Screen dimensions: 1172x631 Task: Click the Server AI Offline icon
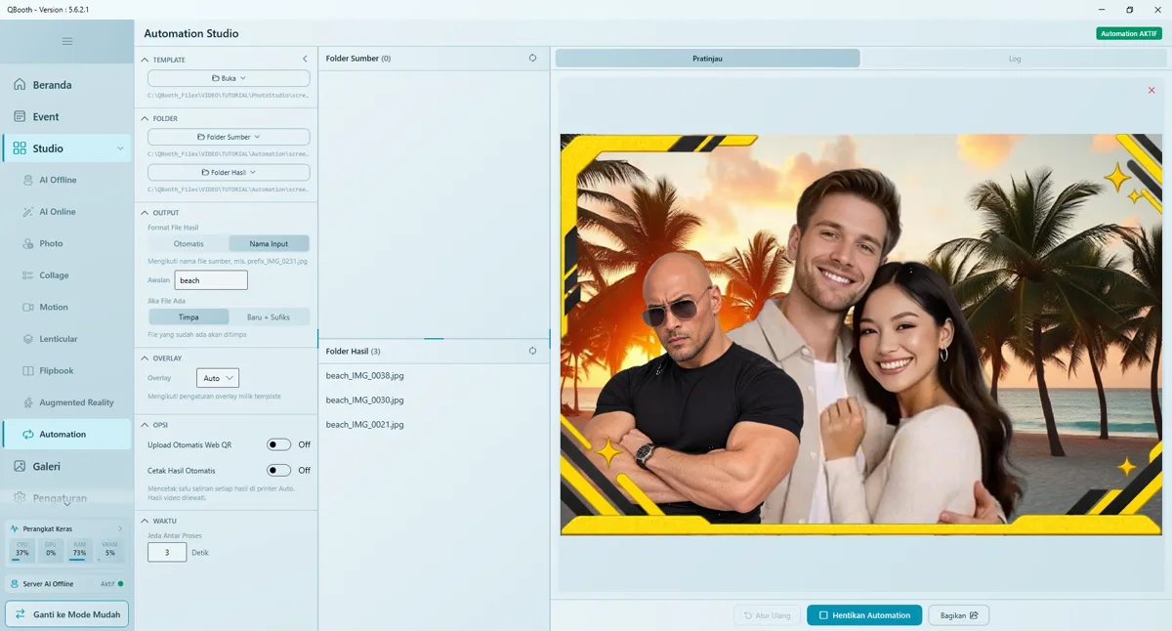[14, 584]
